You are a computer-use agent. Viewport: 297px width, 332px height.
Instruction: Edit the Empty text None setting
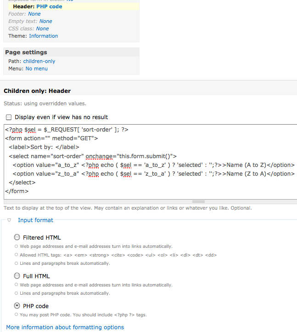(x=45, y=21)
